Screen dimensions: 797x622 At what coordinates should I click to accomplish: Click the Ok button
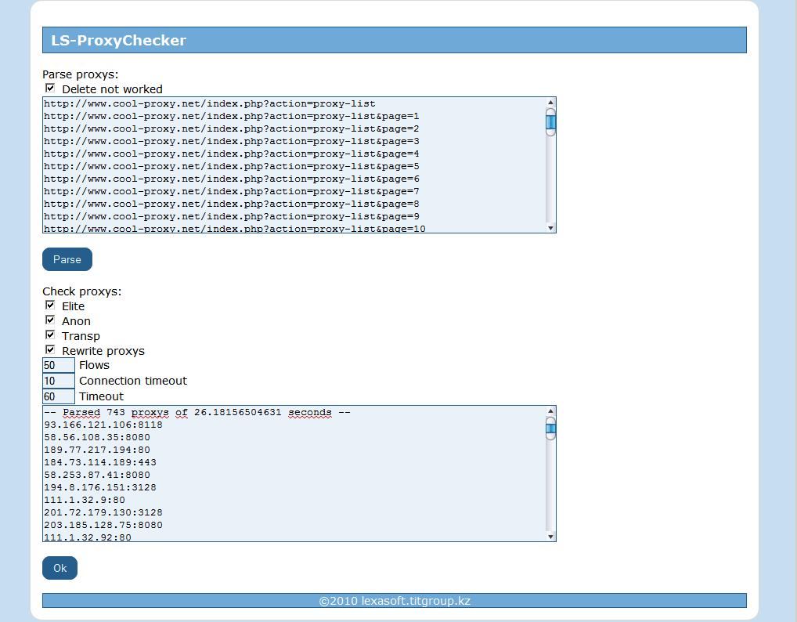click(60, 568)
